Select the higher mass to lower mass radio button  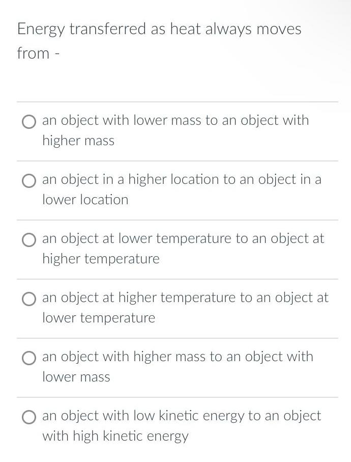pos(29,358)
